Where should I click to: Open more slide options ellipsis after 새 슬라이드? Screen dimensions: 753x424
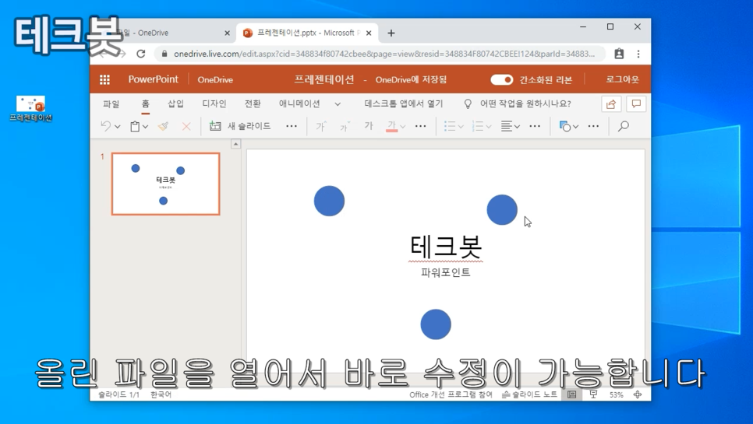click(x=292, y=126)
